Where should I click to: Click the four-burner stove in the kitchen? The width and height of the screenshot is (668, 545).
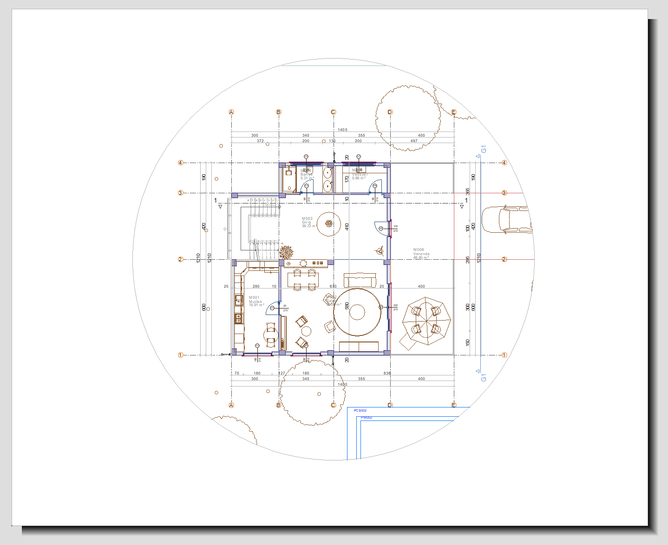239,318
